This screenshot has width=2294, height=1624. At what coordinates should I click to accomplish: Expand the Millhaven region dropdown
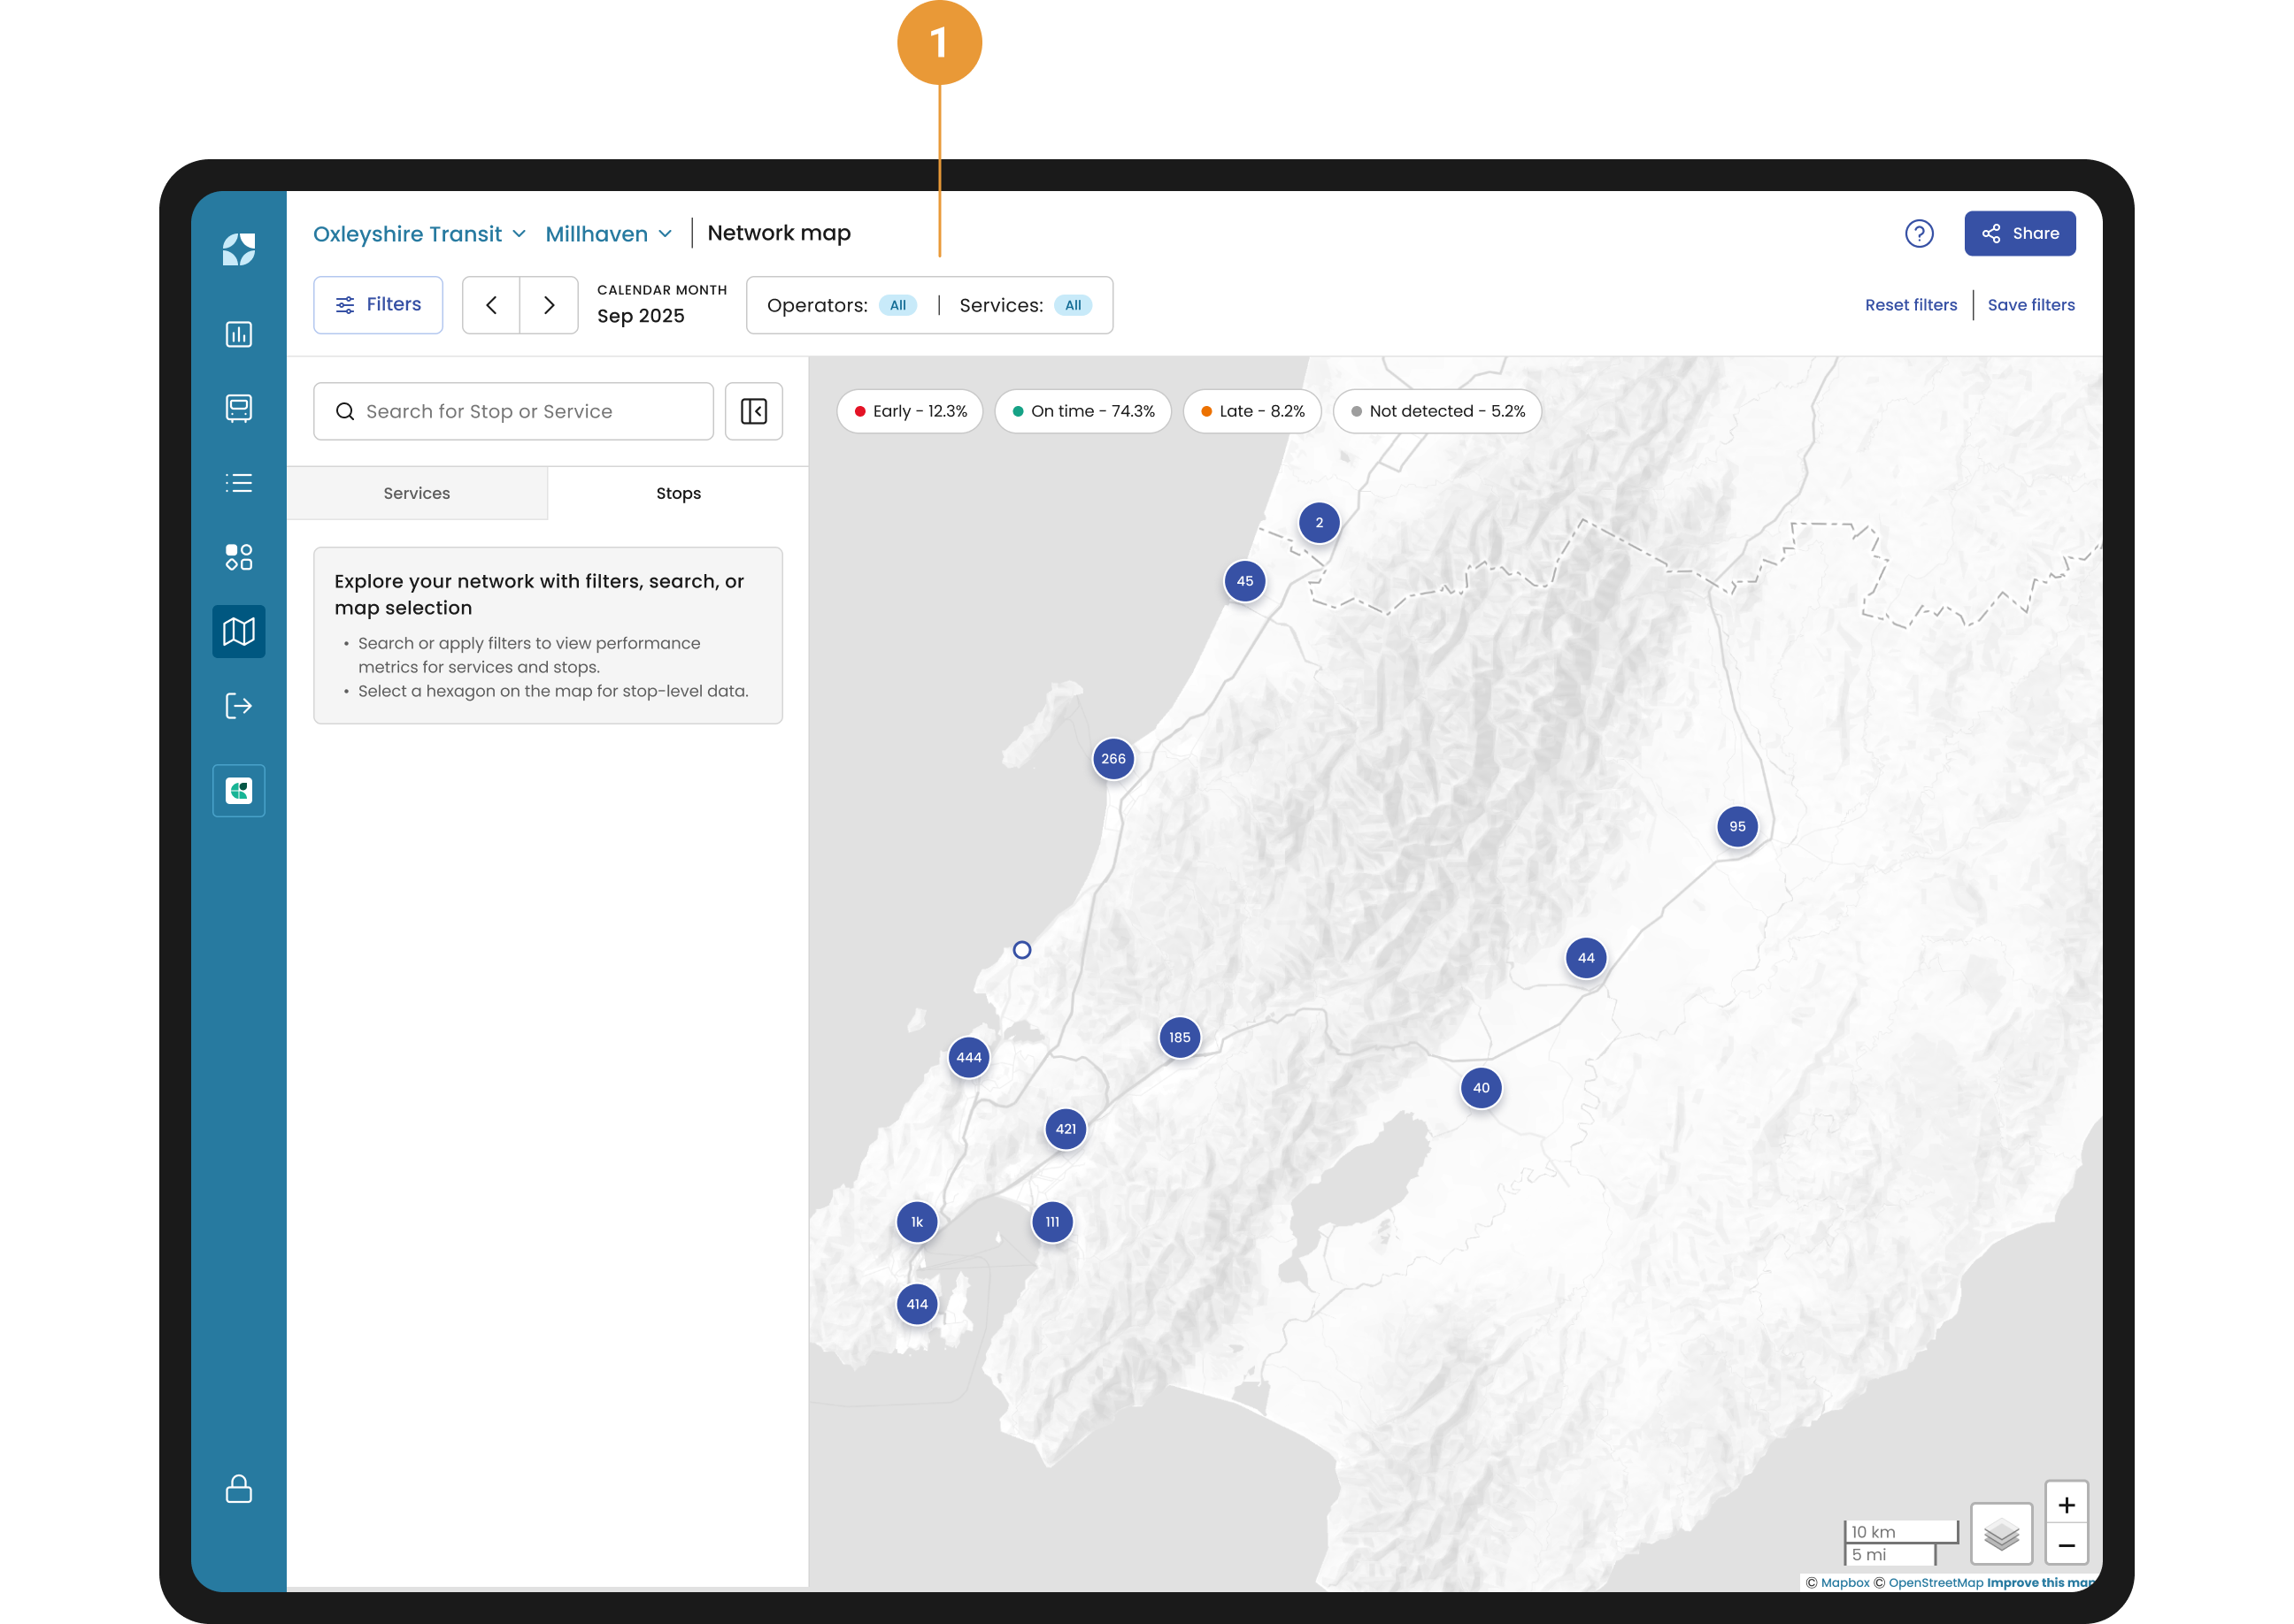[608, 234]
